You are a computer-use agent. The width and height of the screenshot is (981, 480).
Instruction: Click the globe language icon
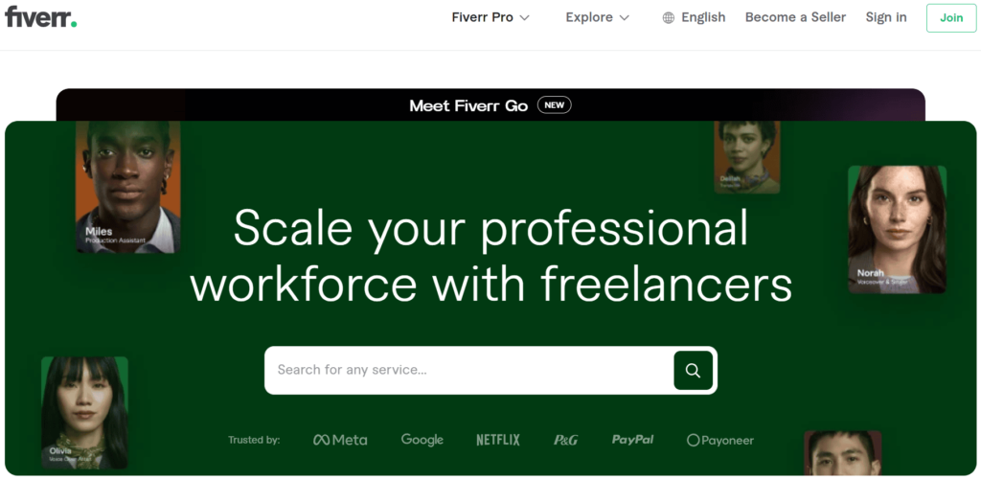668,18
